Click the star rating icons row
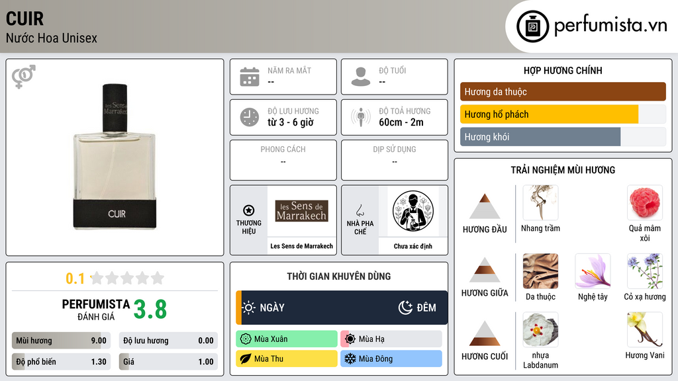The width and height of the screenshot is (678, 381). (127, 278)
